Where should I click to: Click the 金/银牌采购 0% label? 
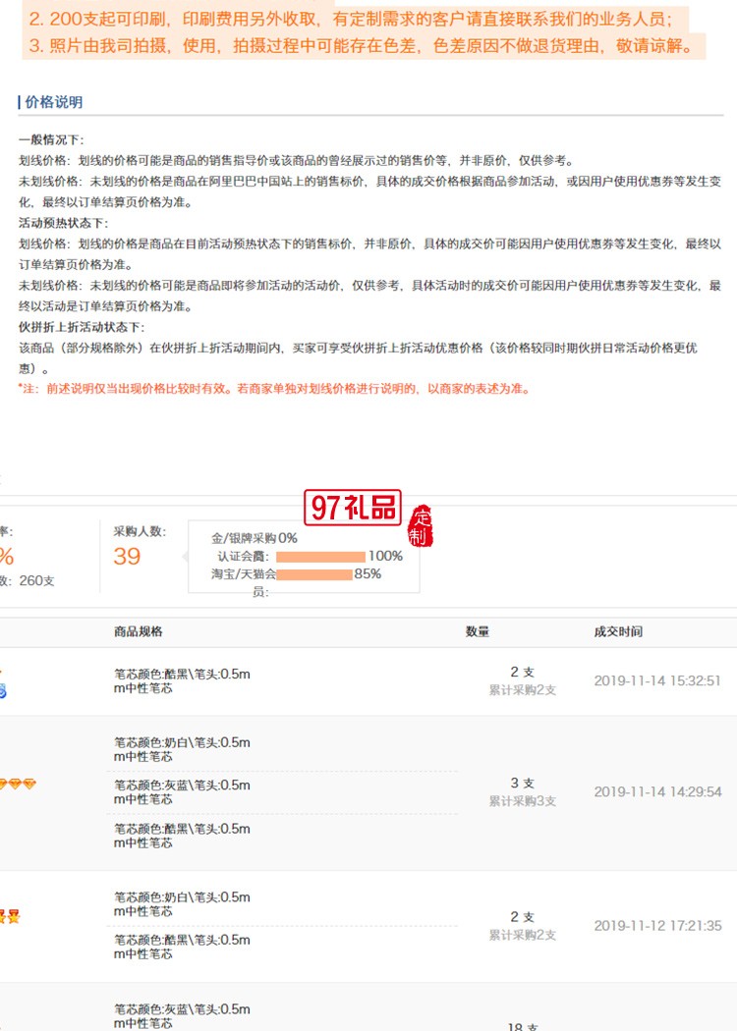254,538
